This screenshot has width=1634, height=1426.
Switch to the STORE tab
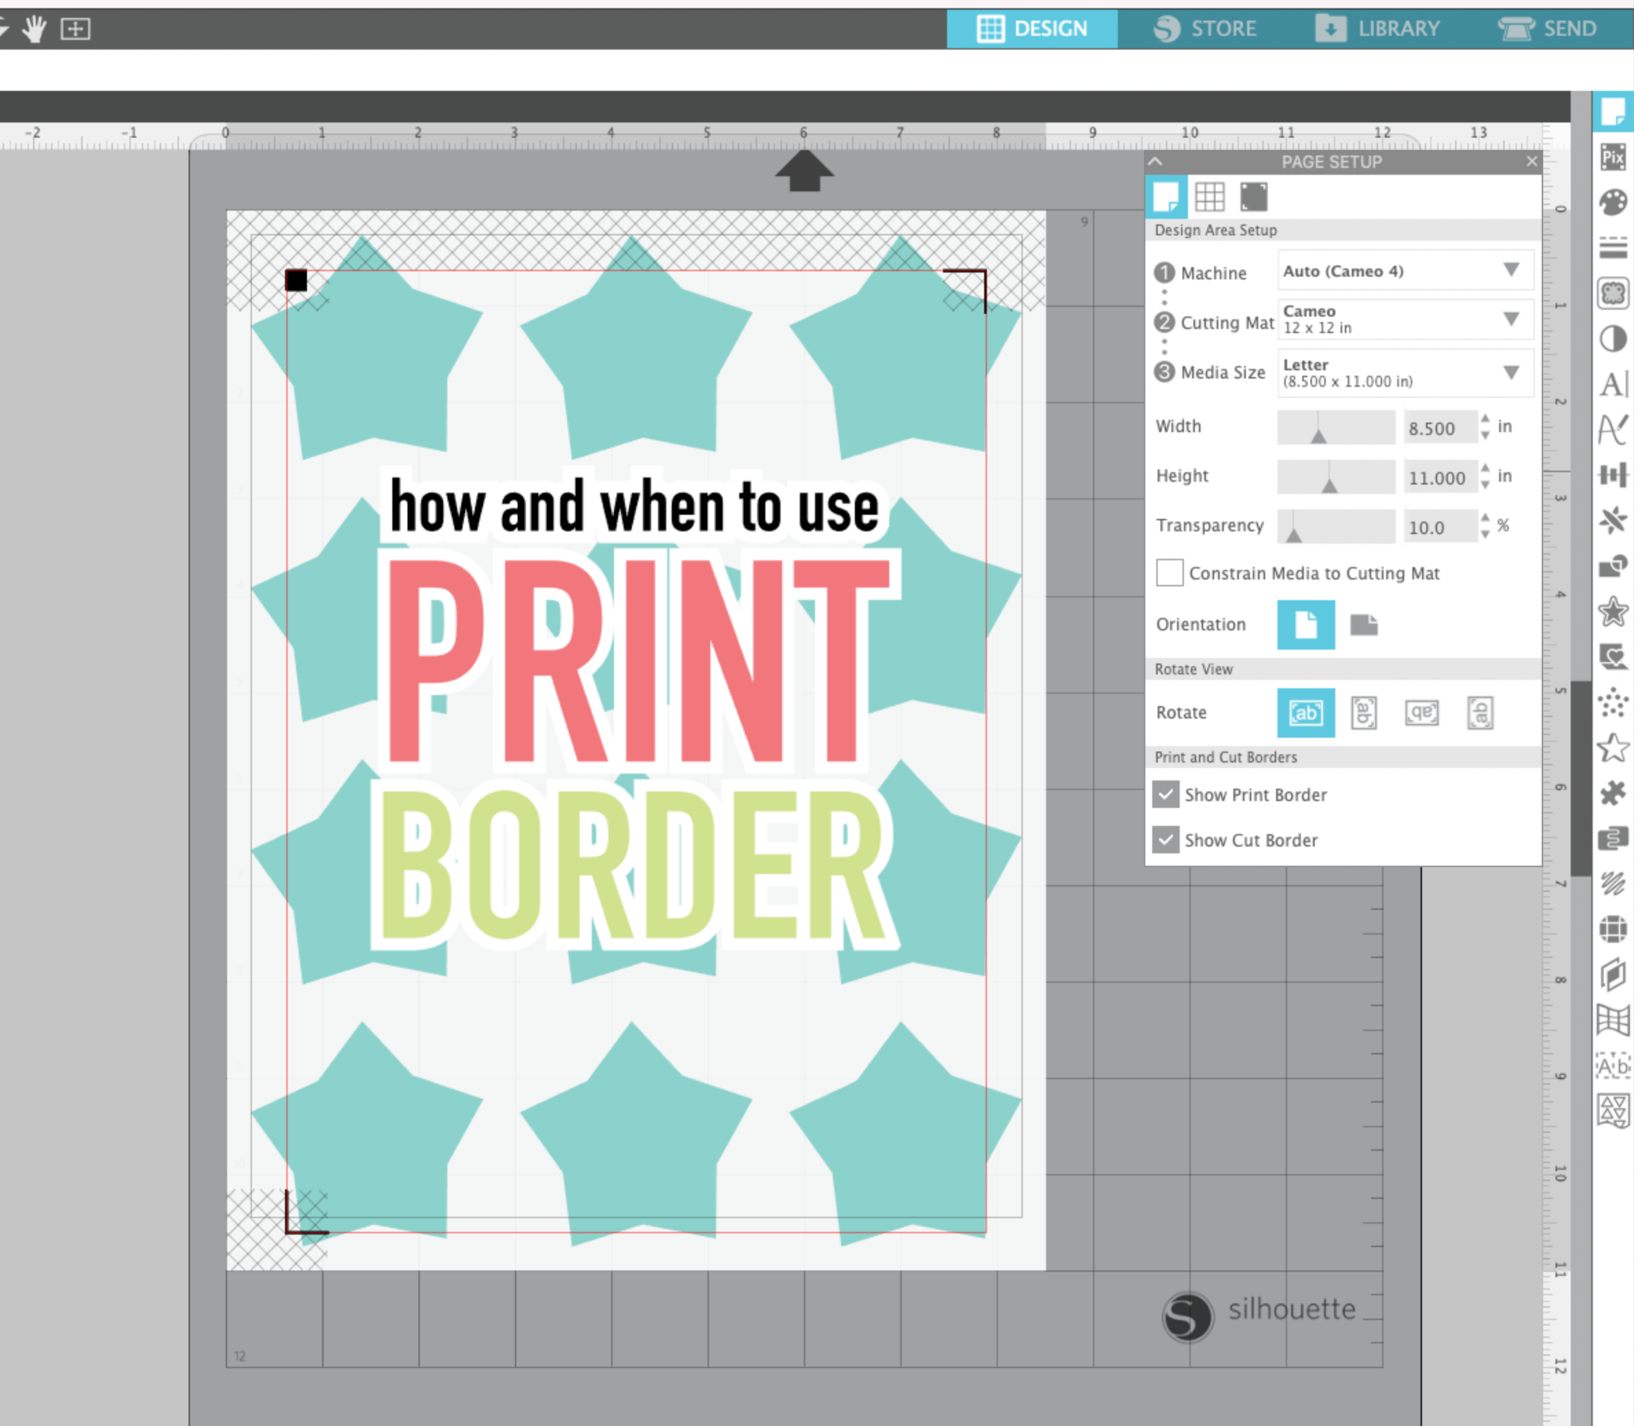(x=1205, y=29)
